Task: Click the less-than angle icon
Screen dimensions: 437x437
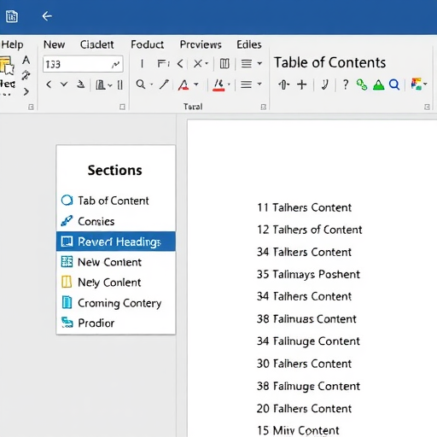Action: [x=180, y=63]
